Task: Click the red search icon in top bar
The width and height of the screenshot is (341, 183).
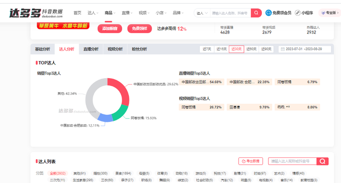Action: coord(256,13)
